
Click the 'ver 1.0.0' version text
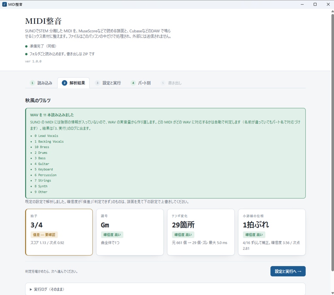(33, 61)
